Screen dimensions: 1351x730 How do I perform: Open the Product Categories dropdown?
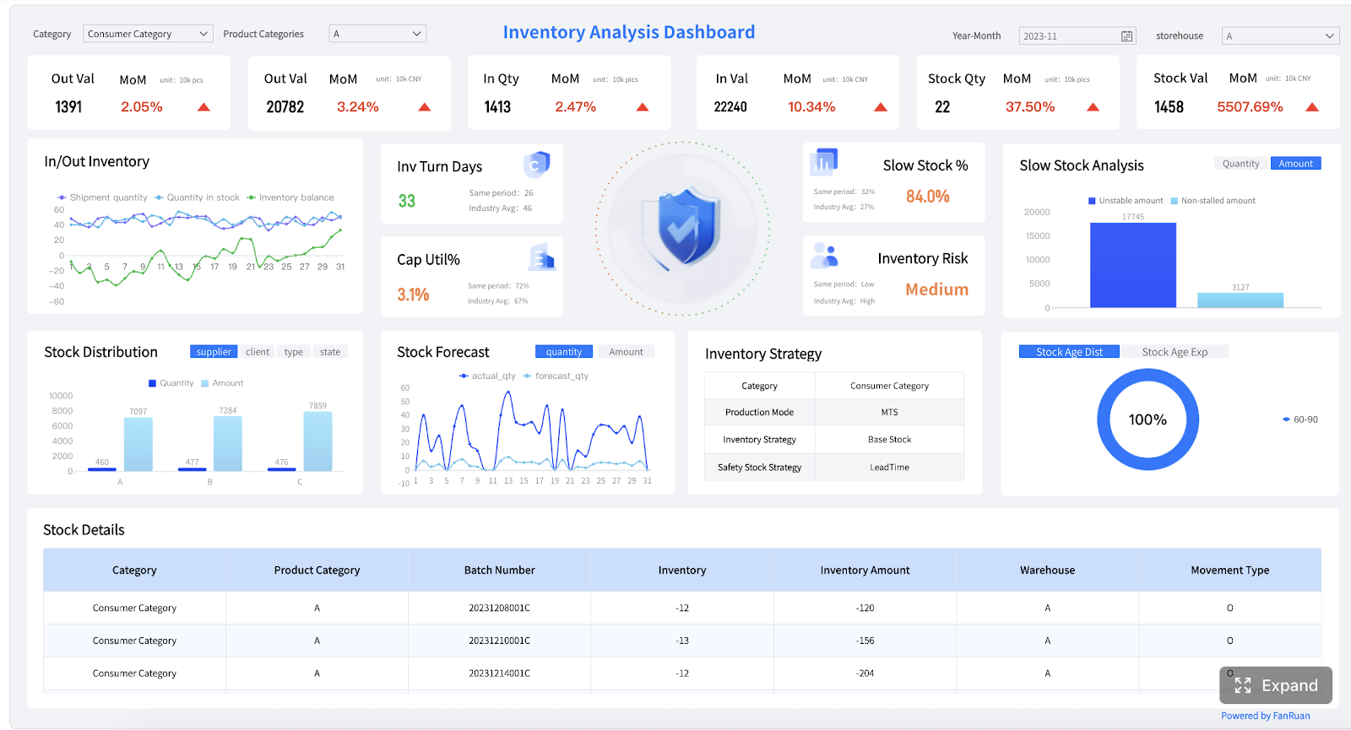(x=377, y=34)
